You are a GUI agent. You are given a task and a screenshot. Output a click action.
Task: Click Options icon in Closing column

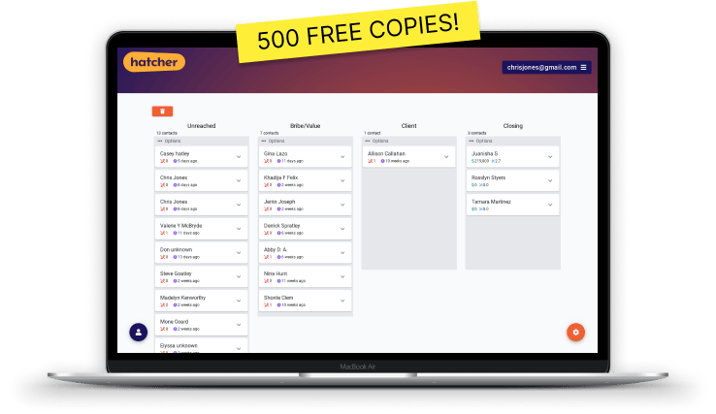472,141
